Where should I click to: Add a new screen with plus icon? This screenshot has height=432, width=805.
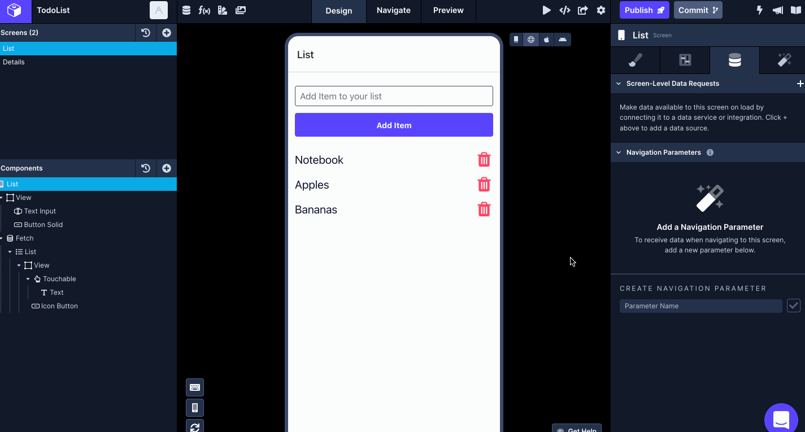coord(167,33)
